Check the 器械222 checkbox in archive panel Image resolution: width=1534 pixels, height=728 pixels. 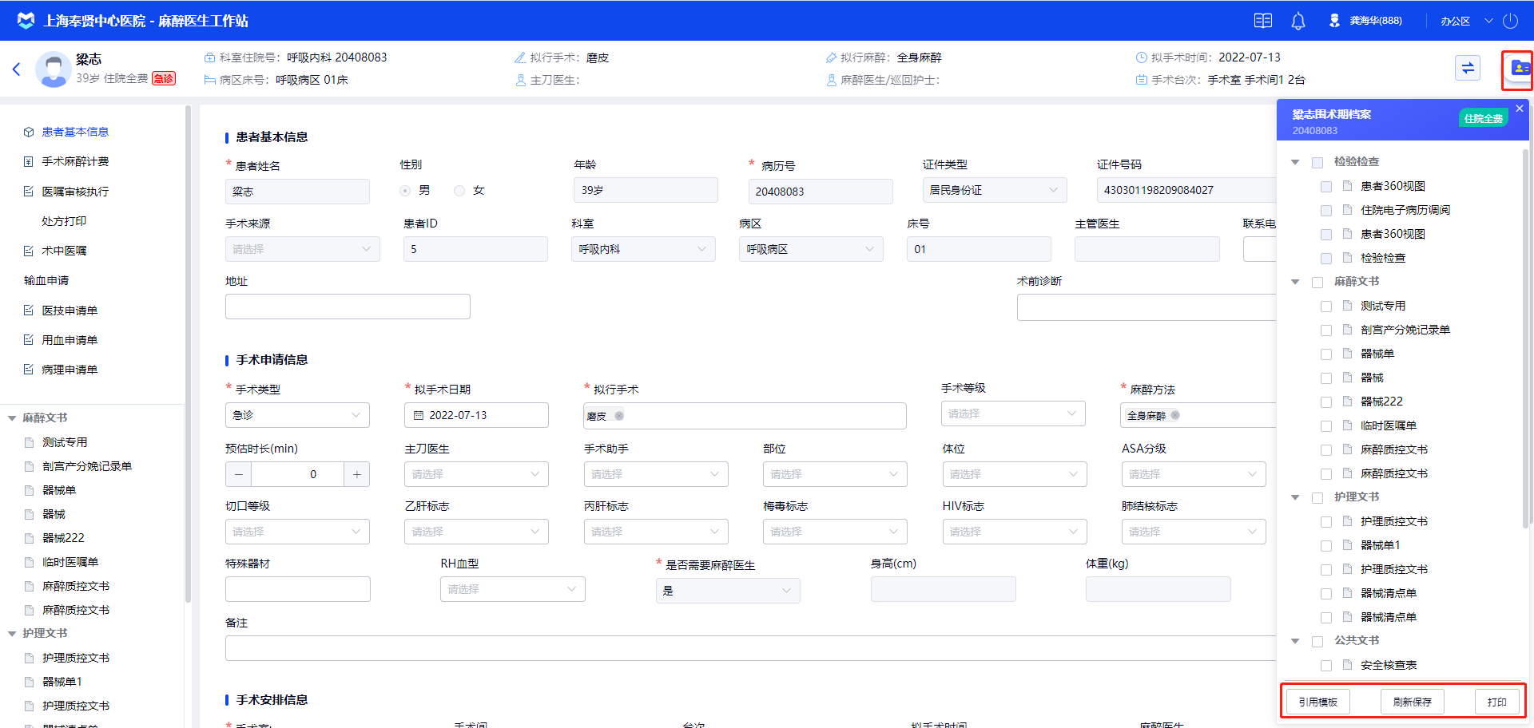coord(1326,402)
